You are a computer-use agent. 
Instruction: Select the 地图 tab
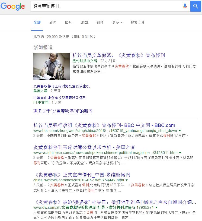point(84,22)
